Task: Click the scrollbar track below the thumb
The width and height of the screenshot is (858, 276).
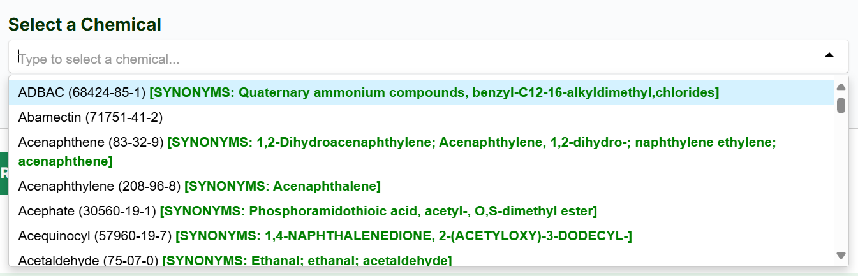Action: point(841,185)
